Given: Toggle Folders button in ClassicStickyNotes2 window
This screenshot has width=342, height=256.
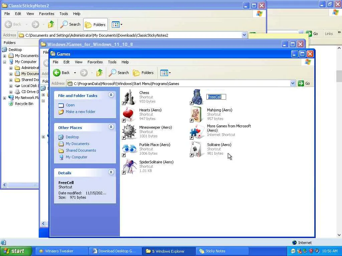Looking at the screenshot, I should tap(96, 24).
